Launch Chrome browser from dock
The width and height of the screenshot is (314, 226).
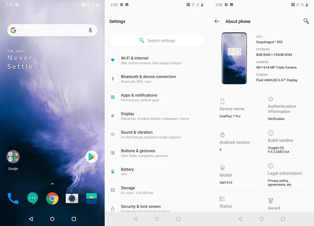click(x=52, y=198)
